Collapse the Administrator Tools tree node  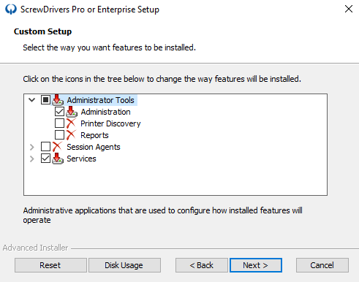pyautogui.click(x=31, y=100)
